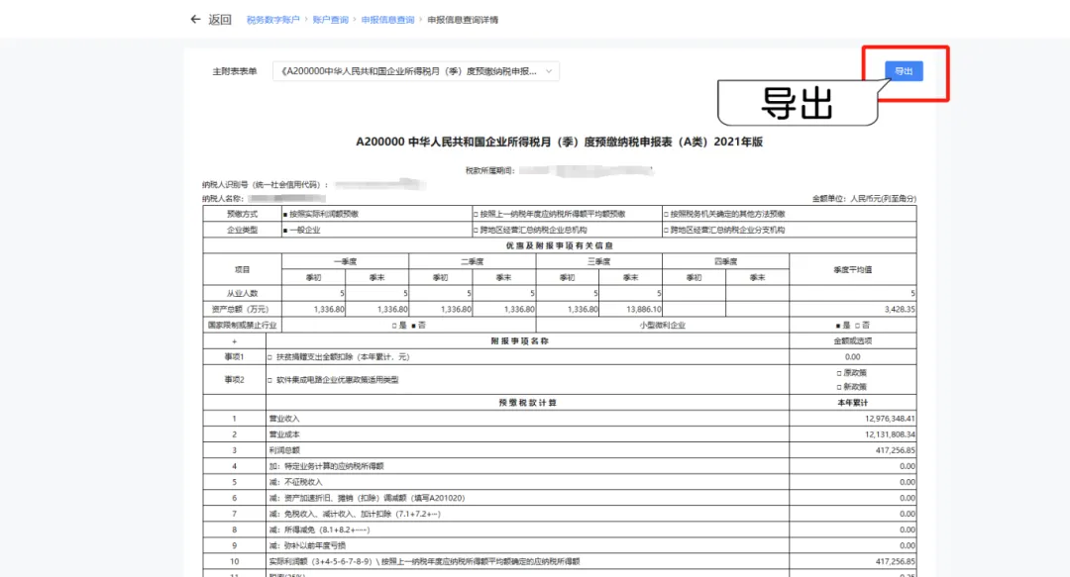Open the 税务数字账户 breadcrumb link

click(273, 20)
